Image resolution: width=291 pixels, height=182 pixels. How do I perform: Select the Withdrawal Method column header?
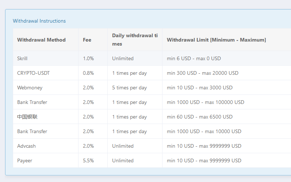[46, 40]
